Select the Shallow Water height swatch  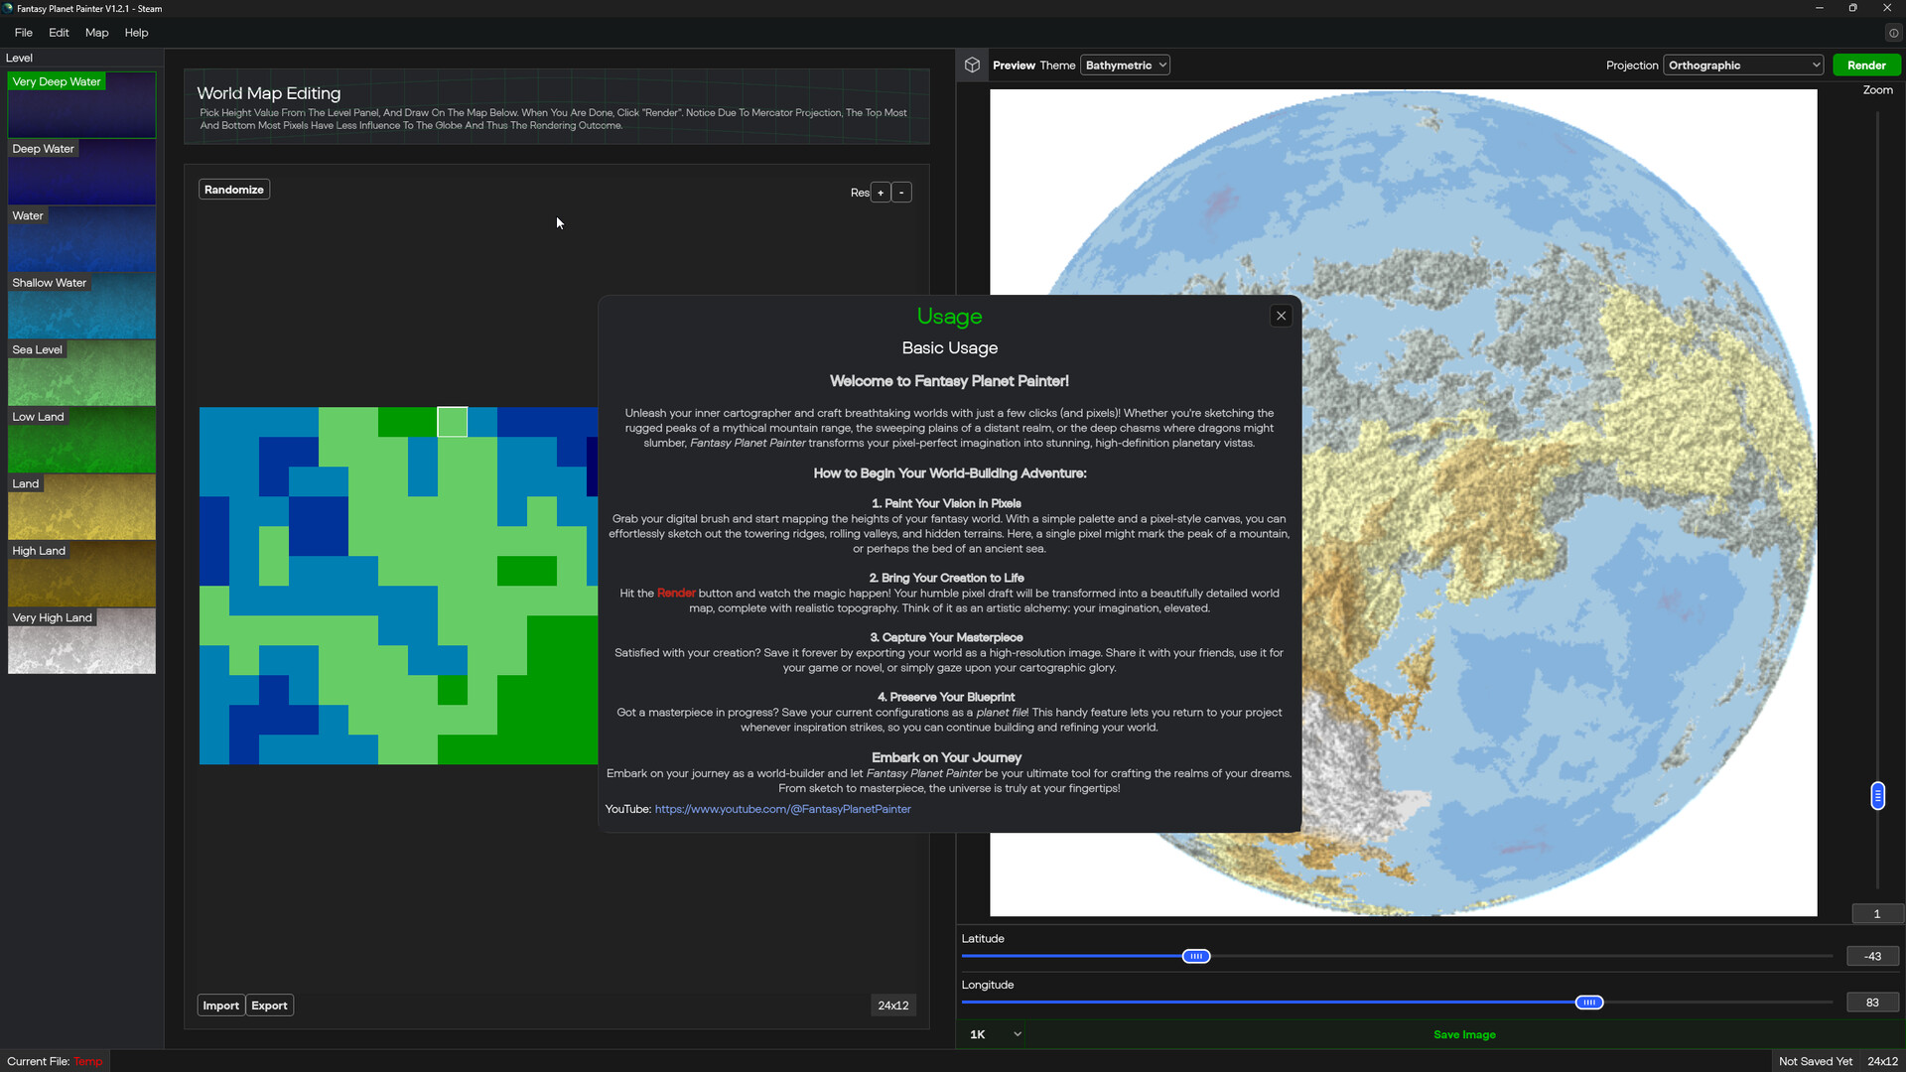point(81,306)
